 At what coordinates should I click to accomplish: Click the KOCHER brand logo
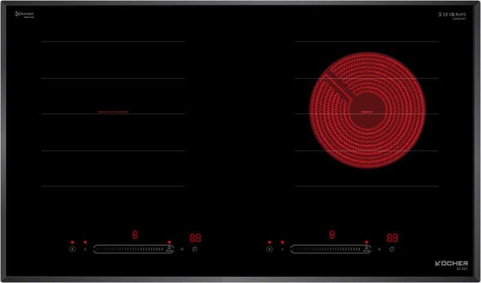(x=452, y=263)
